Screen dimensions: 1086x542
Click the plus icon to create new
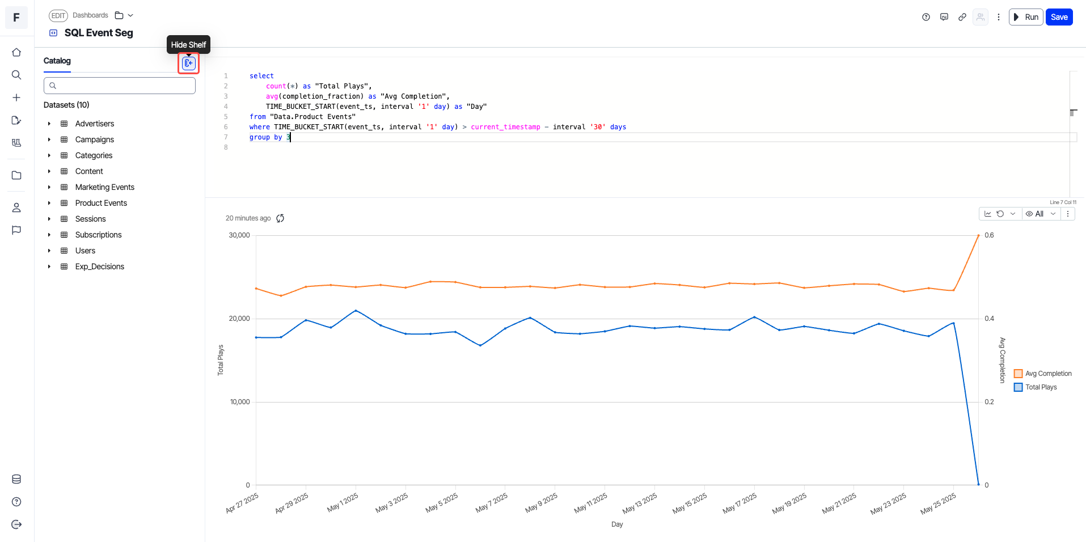coord(16,98)
